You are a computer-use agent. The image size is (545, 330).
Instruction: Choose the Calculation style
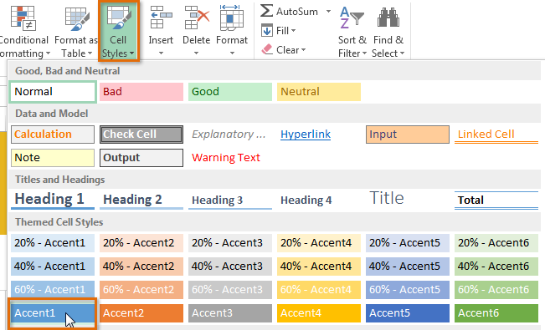point(53,135)
